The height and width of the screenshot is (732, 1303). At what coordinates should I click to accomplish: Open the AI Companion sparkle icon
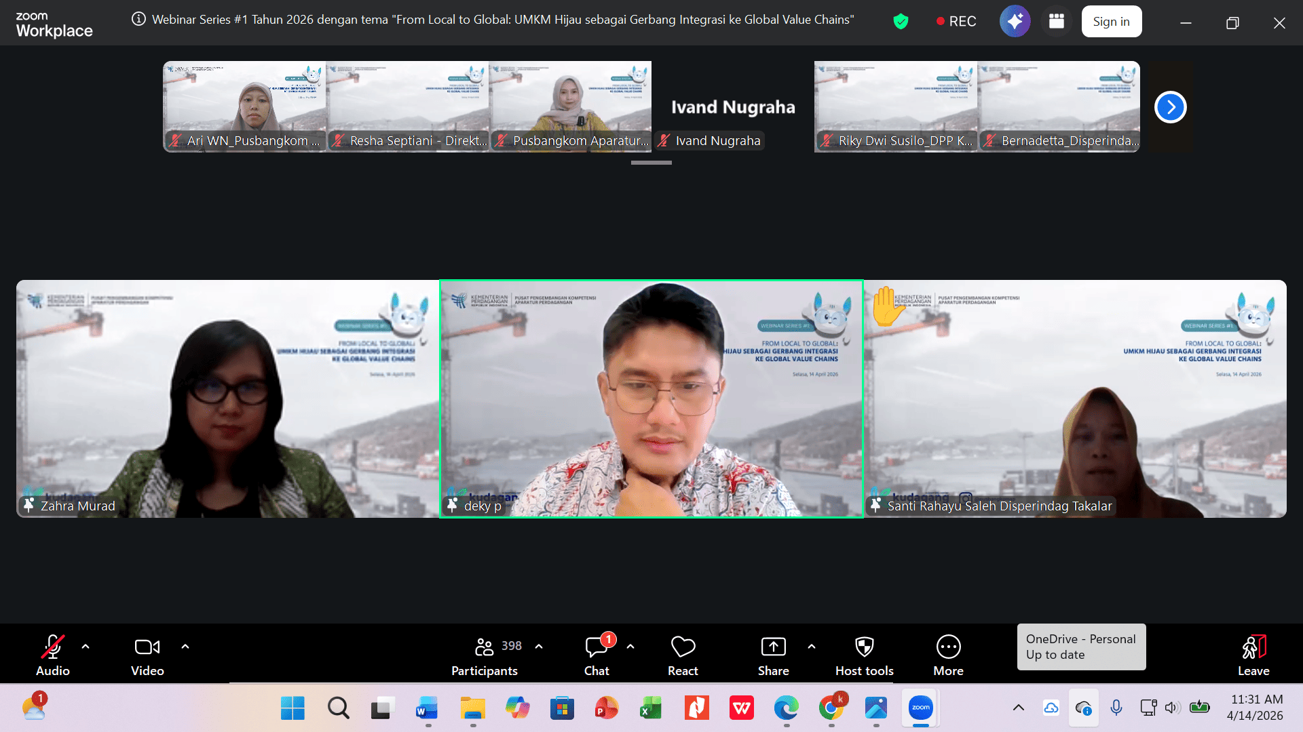click(x=1015, y=22)
